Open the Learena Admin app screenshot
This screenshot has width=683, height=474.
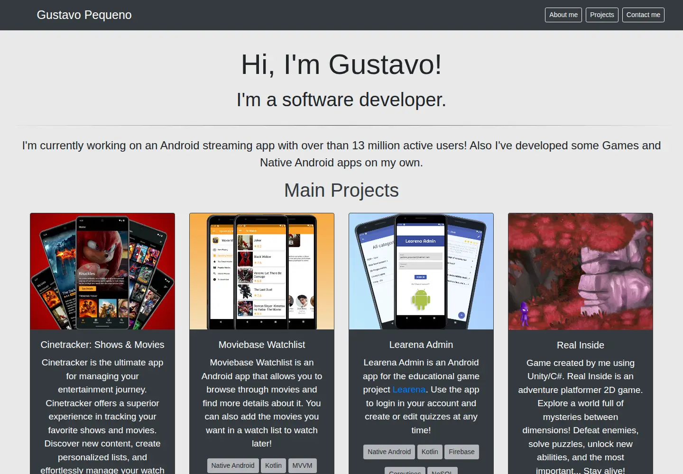(x=421, y=271)
